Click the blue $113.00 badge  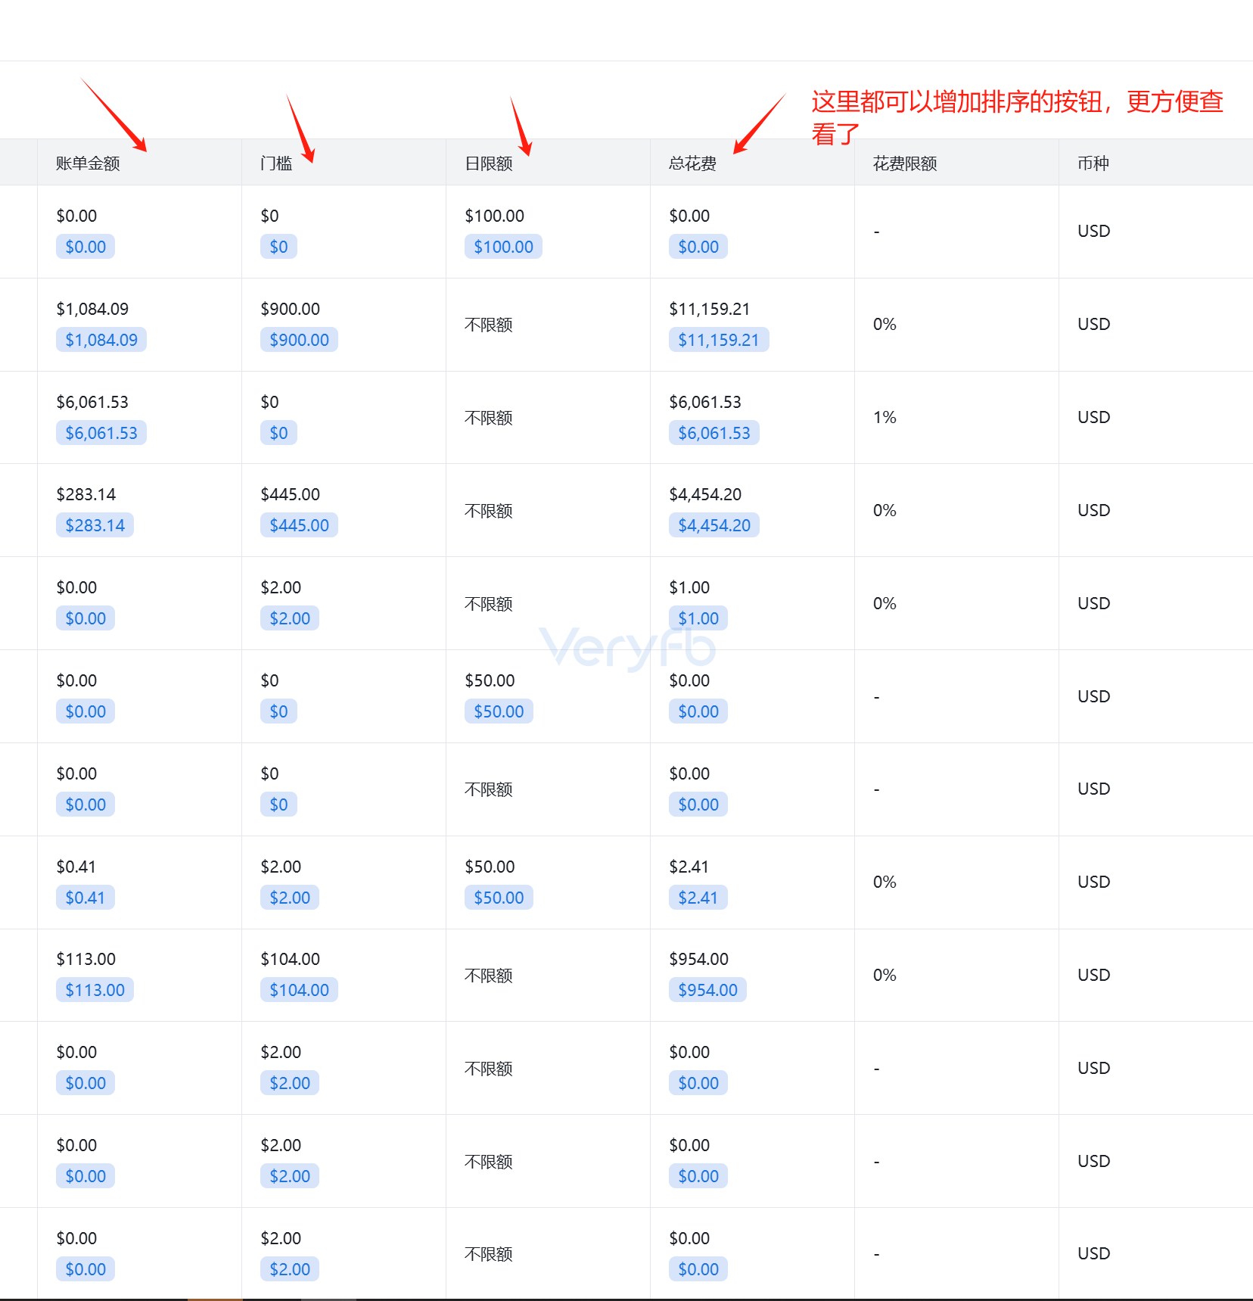click(x=95, y=990)
